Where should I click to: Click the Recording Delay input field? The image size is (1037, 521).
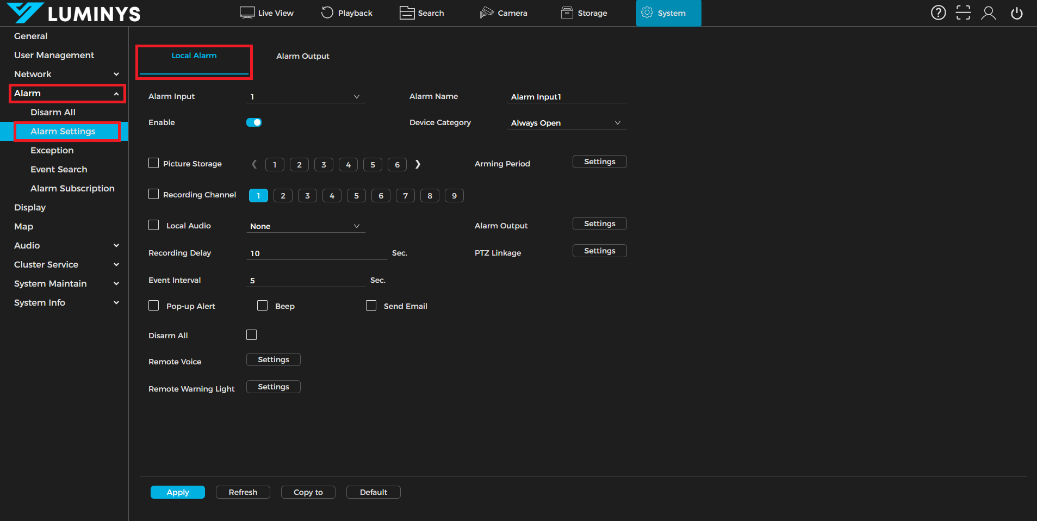[316, 253]
